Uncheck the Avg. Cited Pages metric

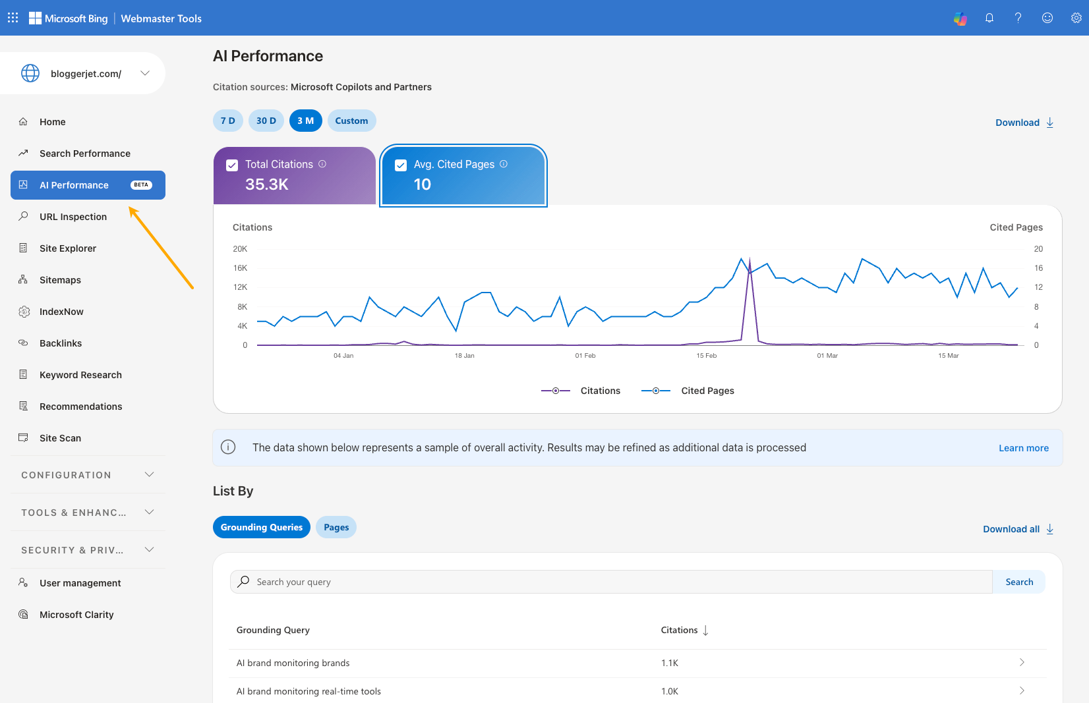tap(400, 165)
